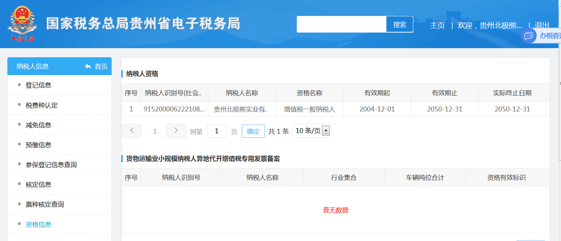
Task: Select 税费种认定 from the sidebar
Action: point(41,105)
